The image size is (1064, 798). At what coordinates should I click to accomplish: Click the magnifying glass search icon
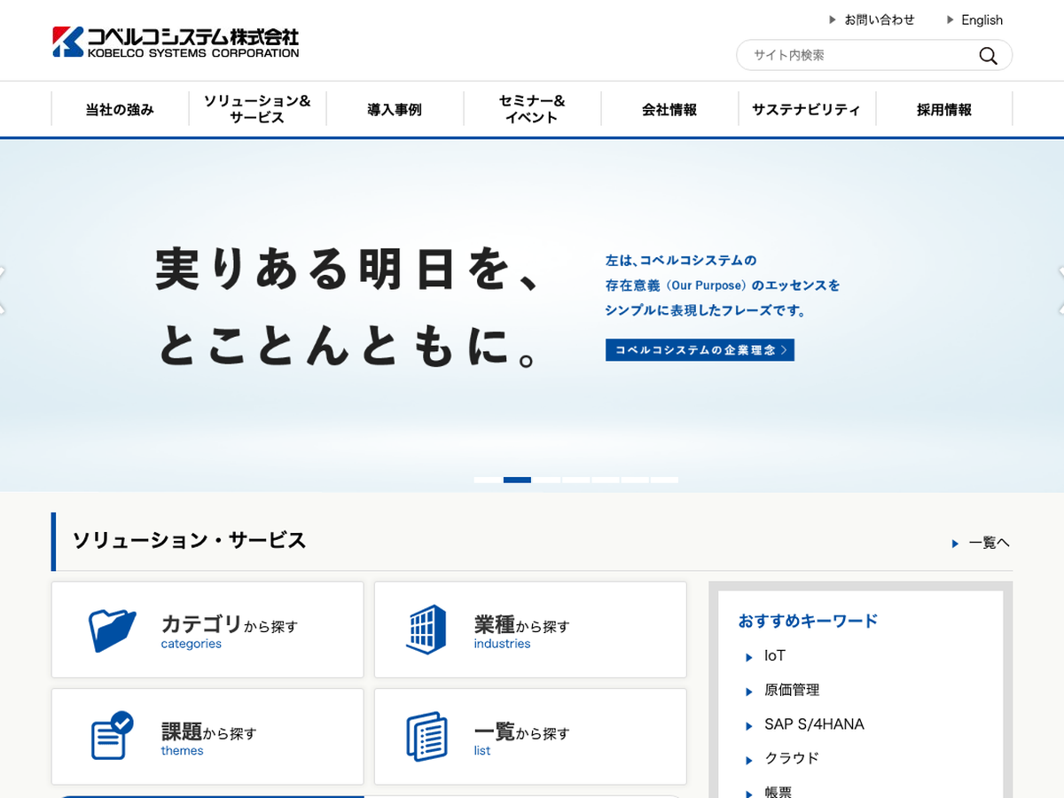click(x=988, y=56)
